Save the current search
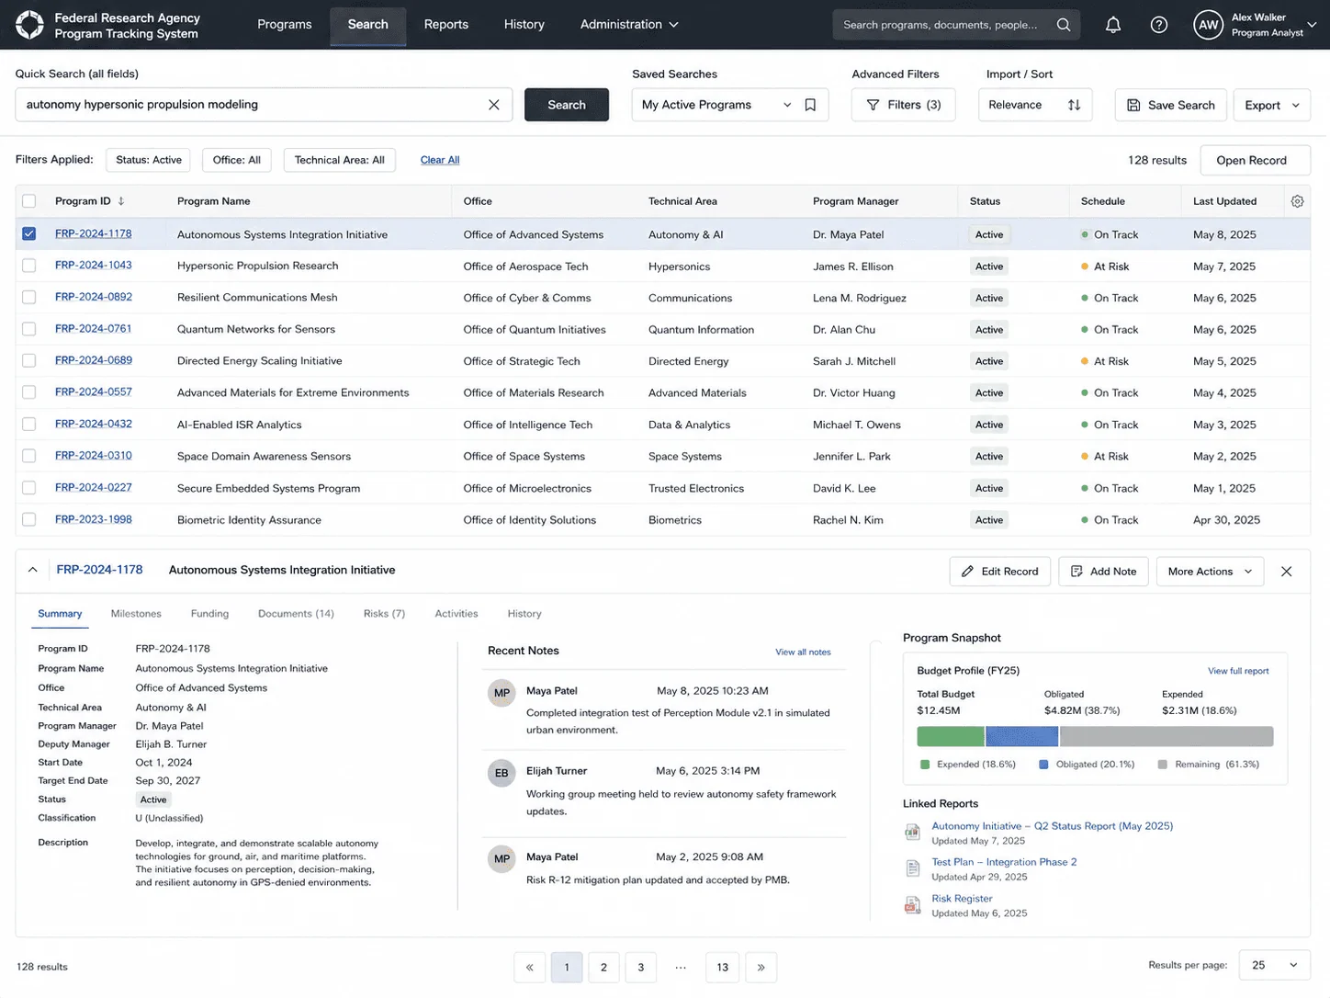 [1170, 105]
